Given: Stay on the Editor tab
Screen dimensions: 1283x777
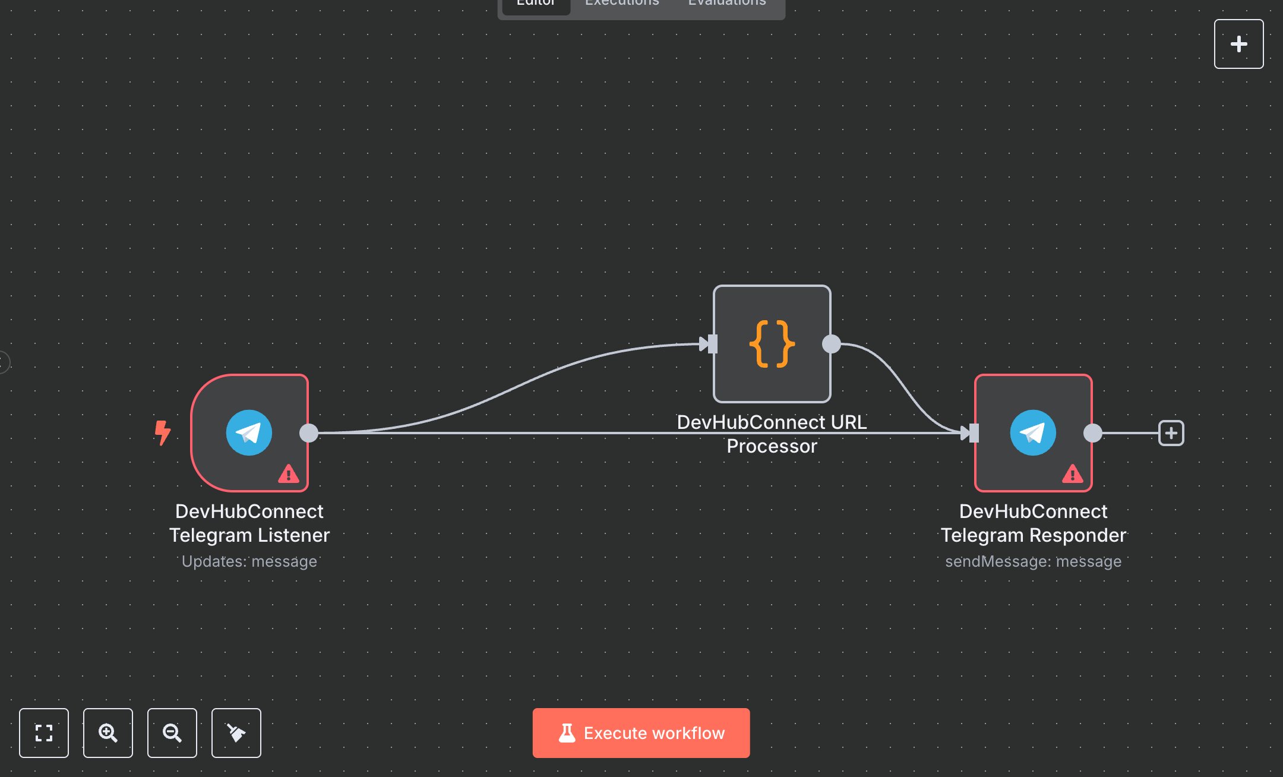Looking at the screenshot, I should coord(535,4).
